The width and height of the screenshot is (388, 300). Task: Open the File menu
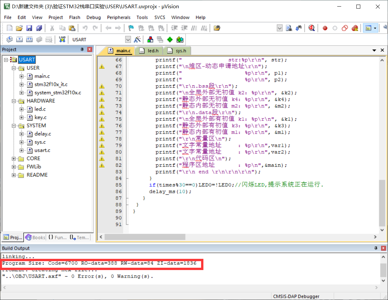pos(8,17)
